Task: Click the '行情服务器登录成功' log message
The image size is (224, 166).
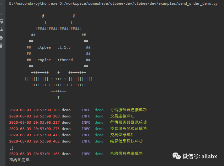Action: point(128,122)
